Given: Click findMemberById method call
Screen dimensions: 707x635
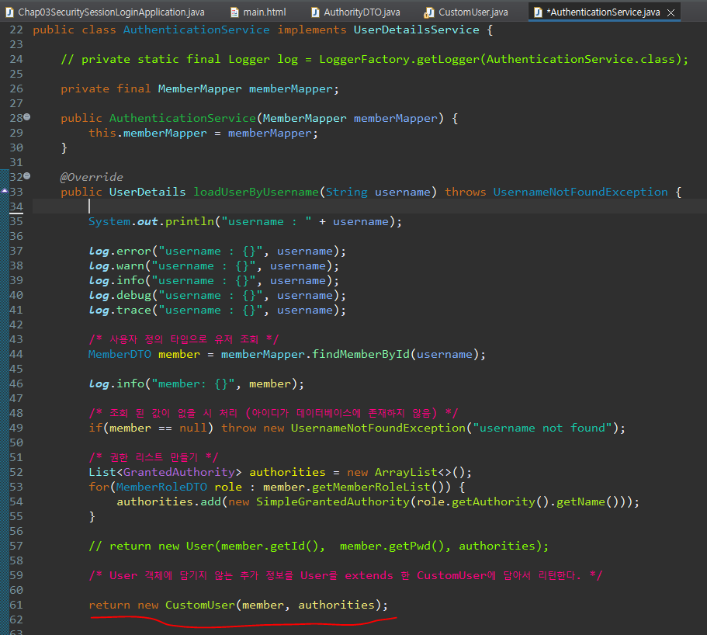Looking at the screenshot, I should 361,354.
